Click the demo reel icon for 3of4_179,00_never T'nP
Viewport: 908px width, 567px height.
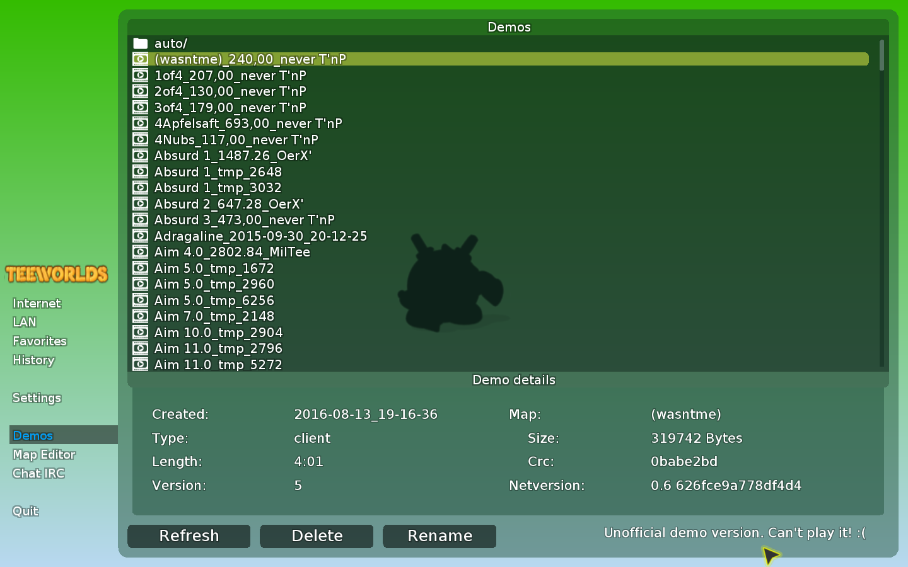click(x=140, y=107)
